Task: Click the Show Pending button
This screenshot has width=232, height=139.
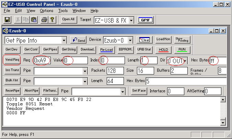Action: 182,40
